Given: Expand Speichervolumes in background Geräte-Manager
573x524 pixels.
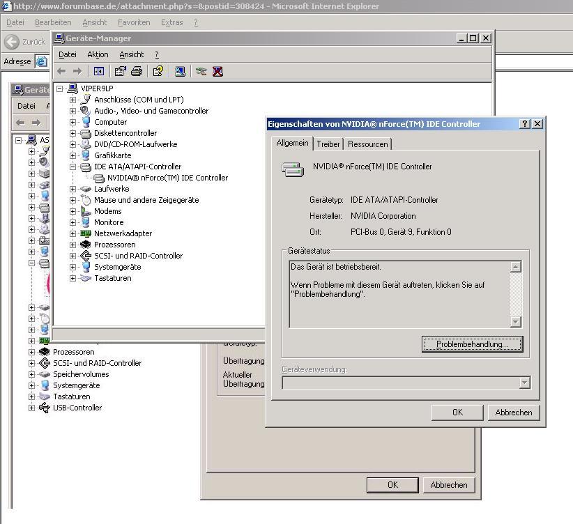Looking at the screenshot, I should point(32,375).
